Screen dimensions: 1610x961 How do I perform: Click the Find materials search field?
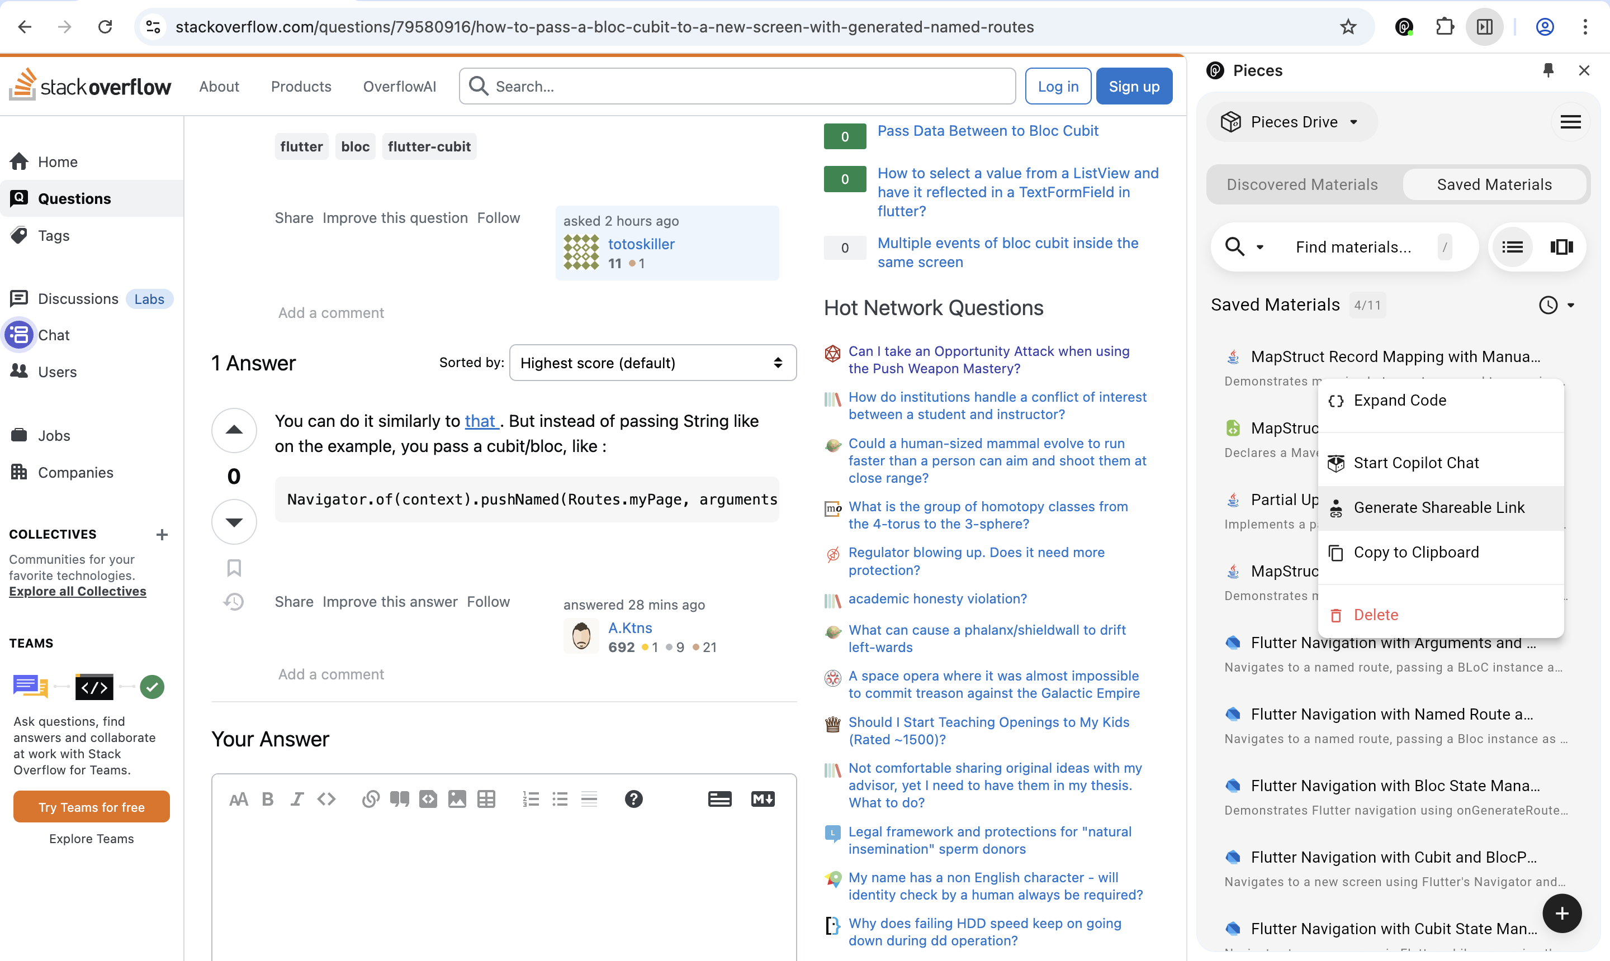point(1353,247)
